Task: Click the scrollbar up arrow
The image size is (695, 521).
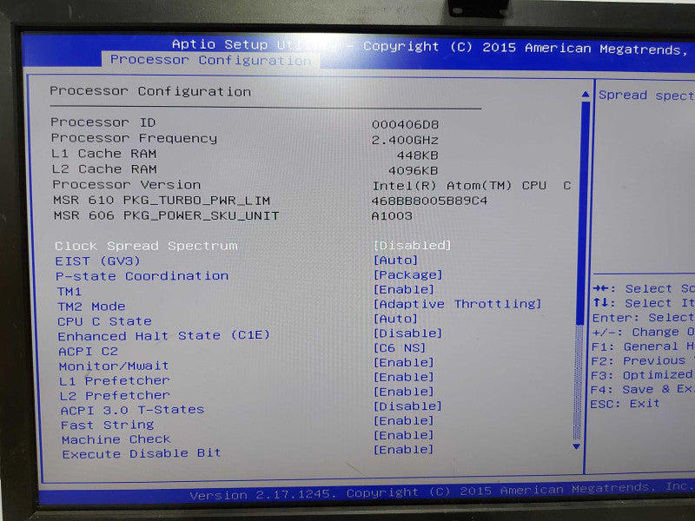Action: pos(586,95)
